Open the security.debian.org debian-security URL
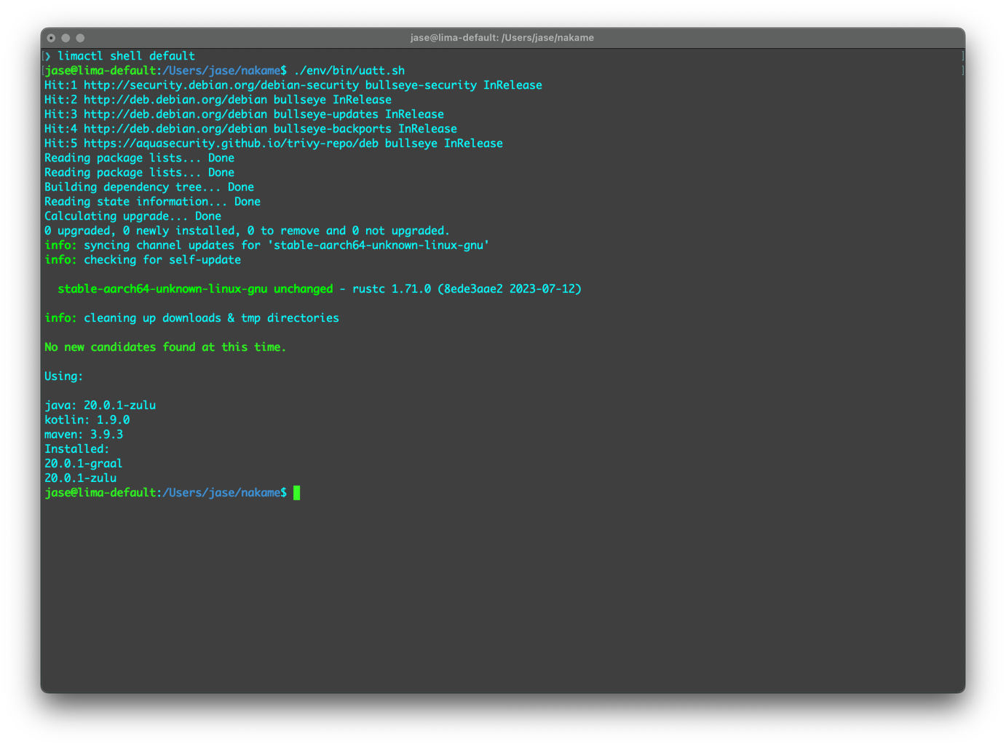This screenshot has width=1006, height=747. [221, 85]
